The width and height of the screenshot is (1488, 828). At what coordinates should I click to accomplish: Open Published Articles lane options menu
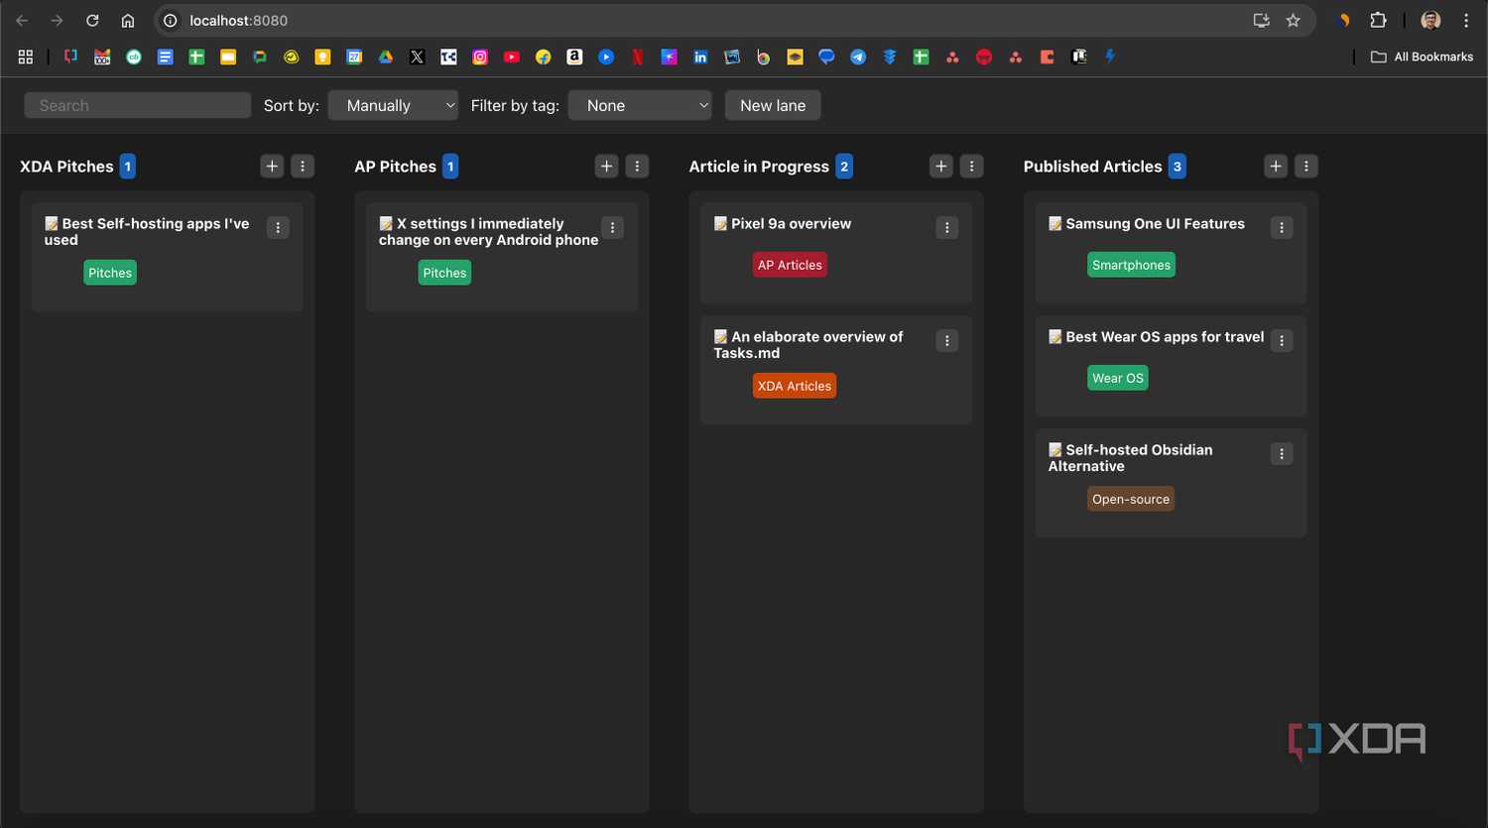click(1306, 167)
